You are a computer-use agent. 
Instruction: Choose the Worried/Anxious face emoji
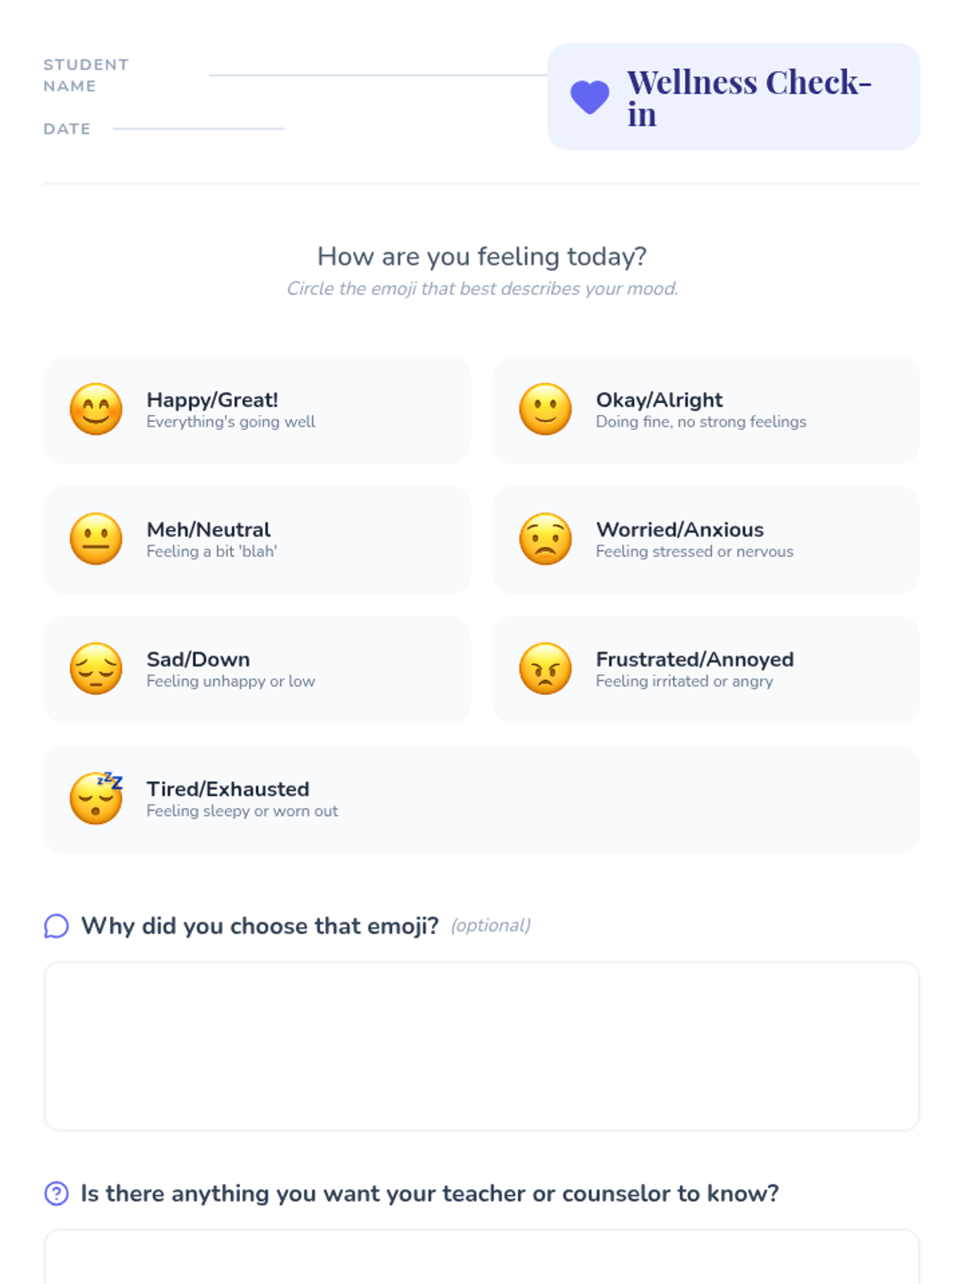coord(546,538)
